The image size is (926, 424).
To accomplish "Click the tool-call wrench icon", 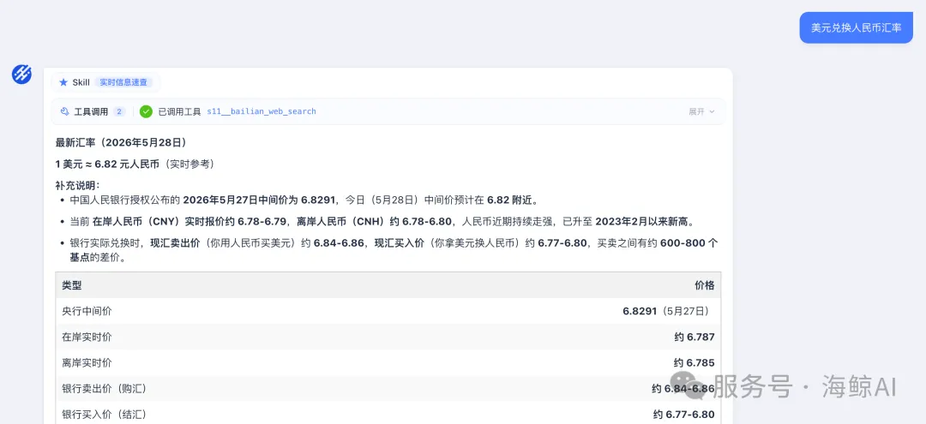I will (x=65, y=111).
